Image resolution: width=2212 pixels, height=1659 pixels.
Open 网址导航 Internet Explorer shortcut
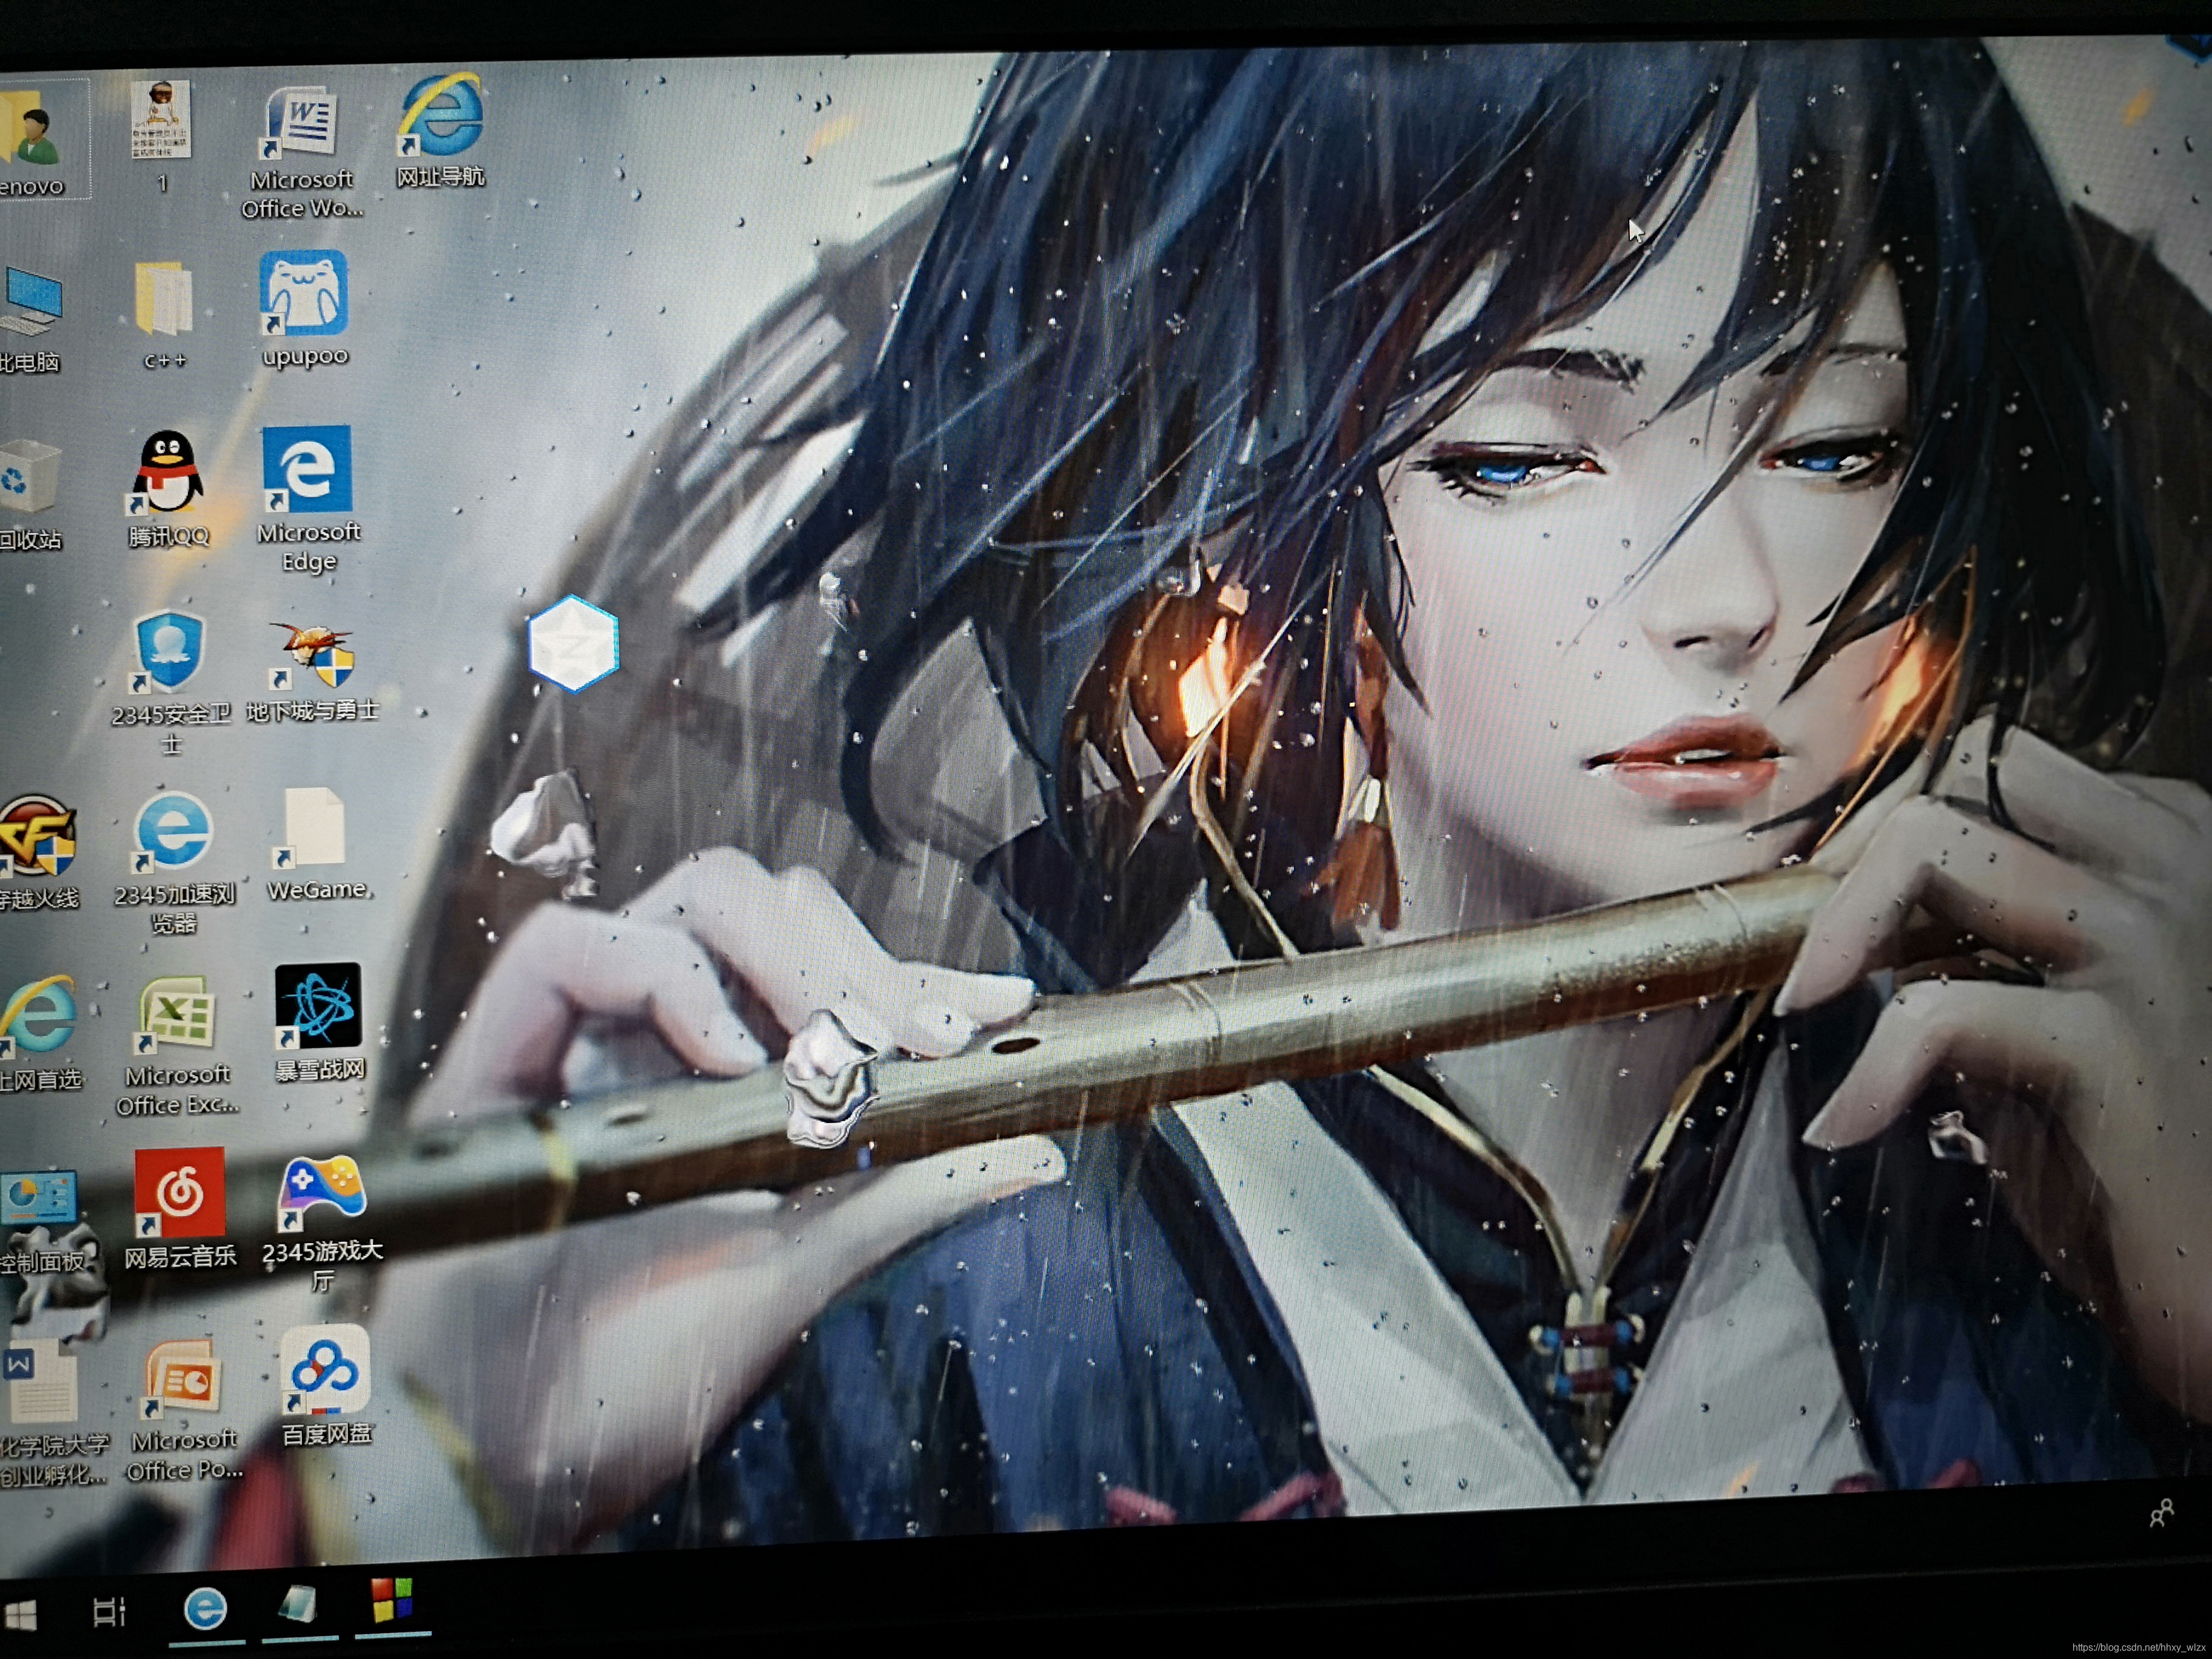(x=441, y=115)
